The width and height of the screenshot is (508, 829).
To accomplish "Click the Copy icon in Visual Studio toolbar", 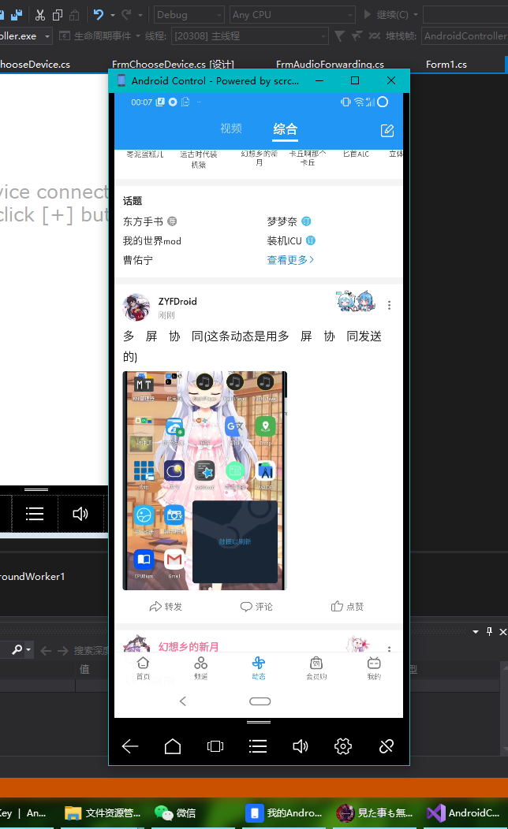I will pos(58,15).
